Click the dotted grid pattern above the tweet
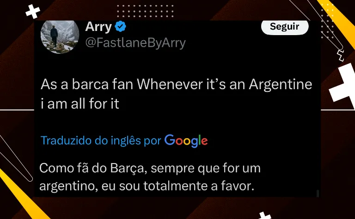The width and height of the screenshot is (355, 219). pyautogui.click(x=145, y=11)
